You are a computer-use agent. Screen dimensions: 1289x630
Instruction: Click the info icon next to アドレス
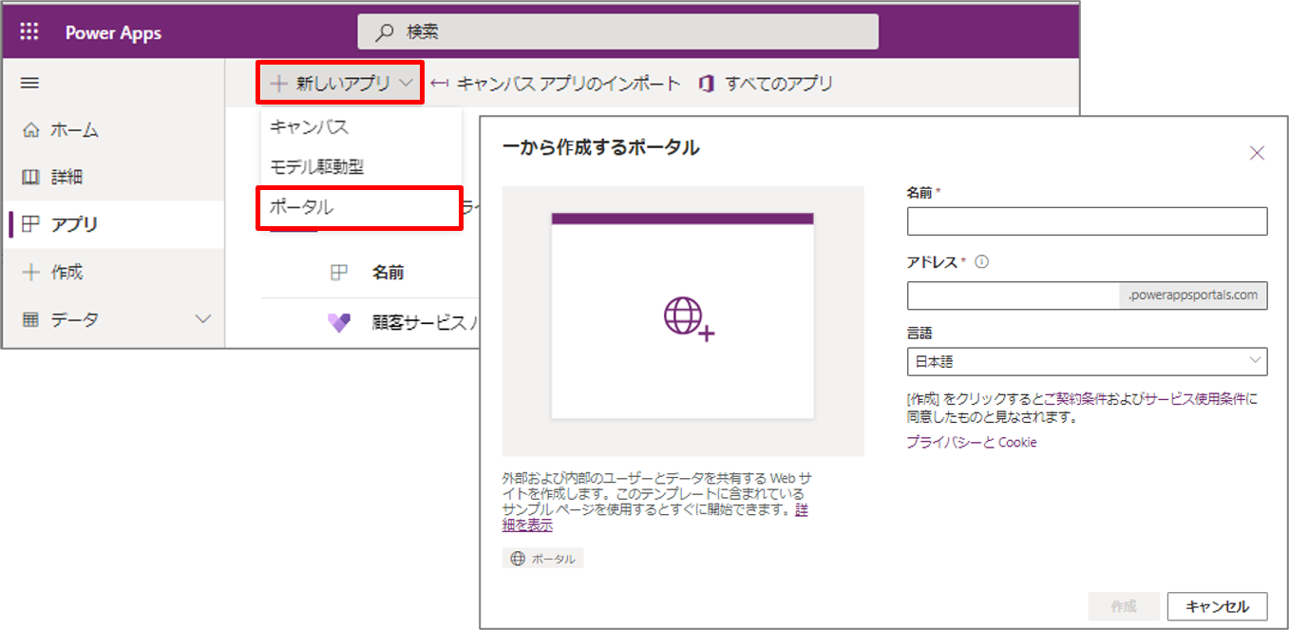[982, 262]
